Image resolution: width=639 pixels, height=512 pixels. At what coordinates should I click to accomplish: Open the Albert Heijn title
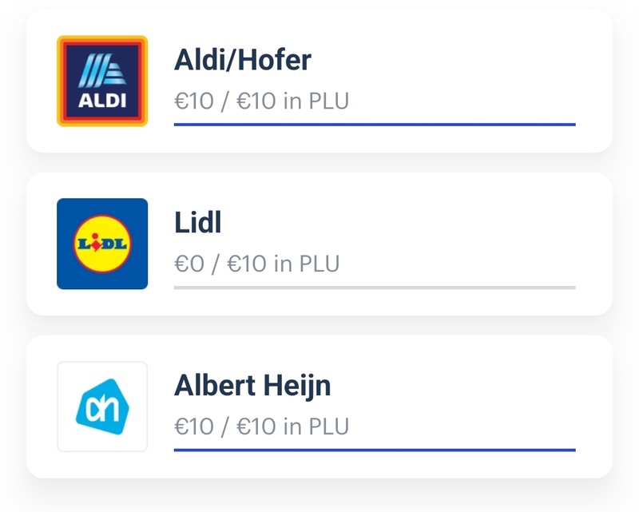click(252, 386)
